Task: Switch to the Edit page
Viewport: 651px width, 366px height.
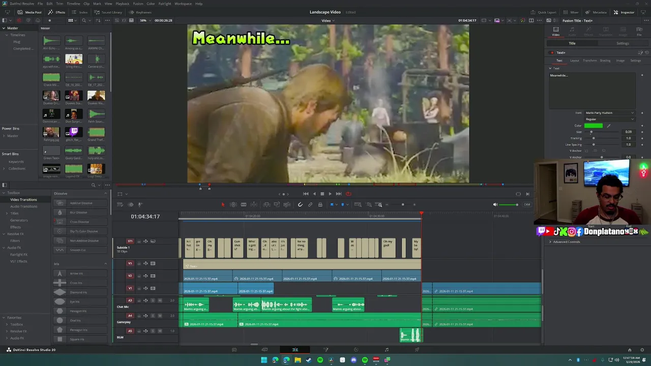Action: point(295,350)
